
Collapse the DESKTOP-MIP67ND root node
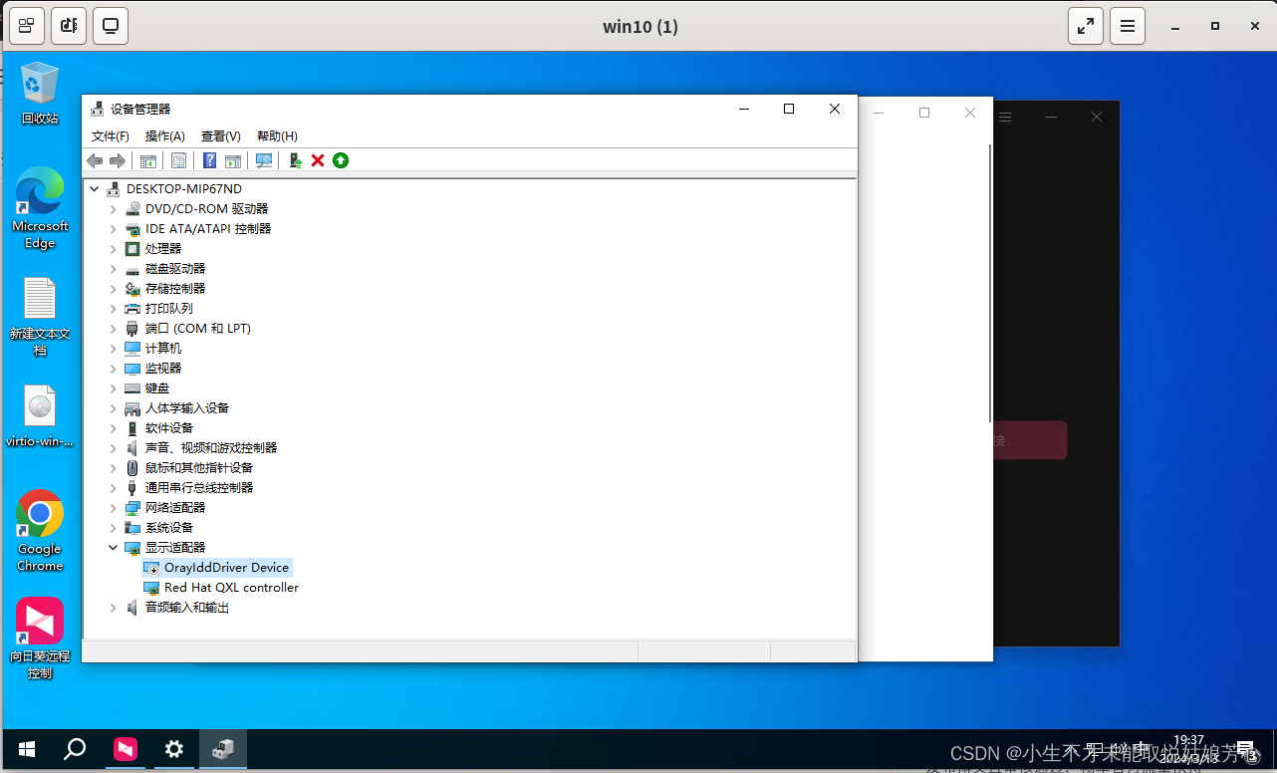pyautogui.click(x=95, y=188)
